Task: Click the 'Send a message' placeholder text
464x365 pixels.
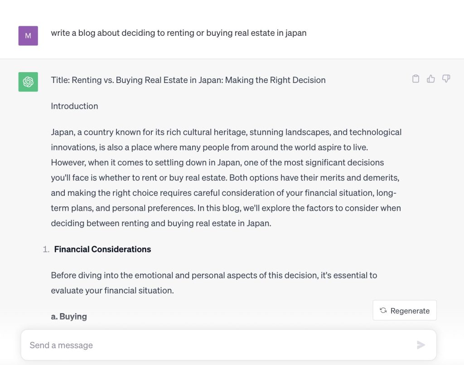Action: point(61,345)
